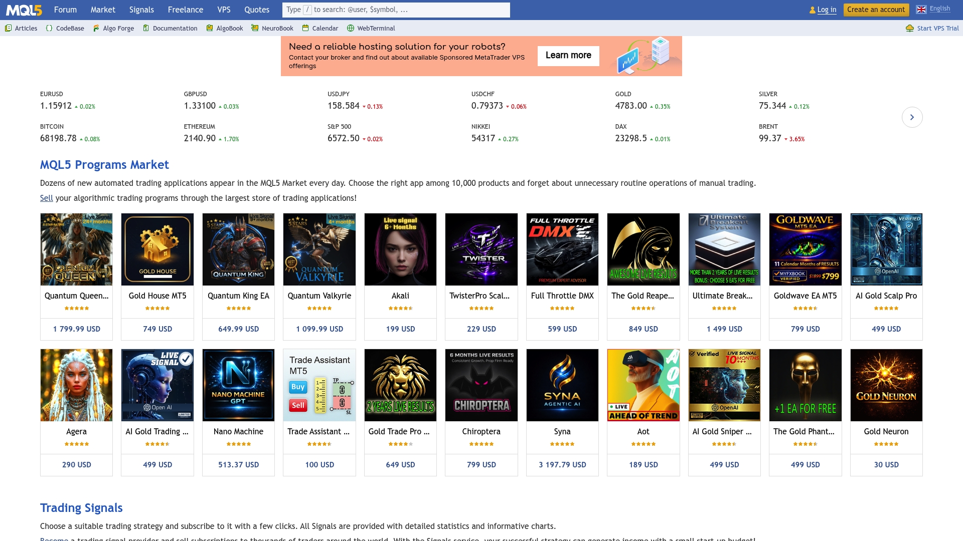Open the Goldwave EA MT5 thumbnail
Image resolution: width=963 pixels, height=541 pixels.
806,249
